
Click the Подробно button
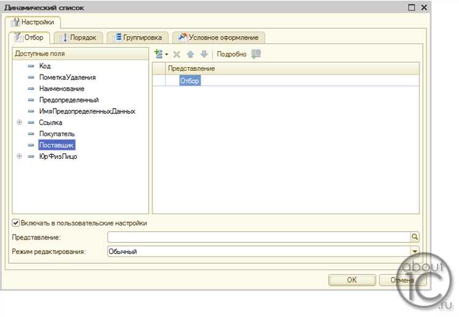click(231, 54)
